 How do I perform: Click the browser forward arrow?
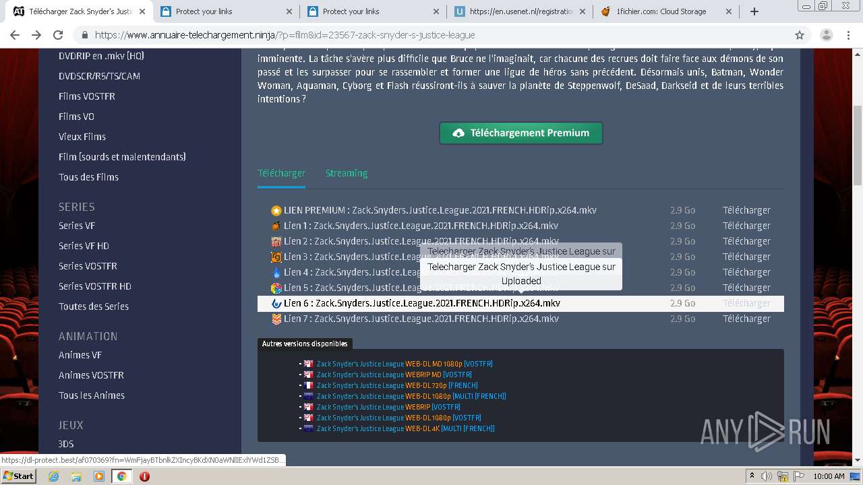click(x=36, y=35)
